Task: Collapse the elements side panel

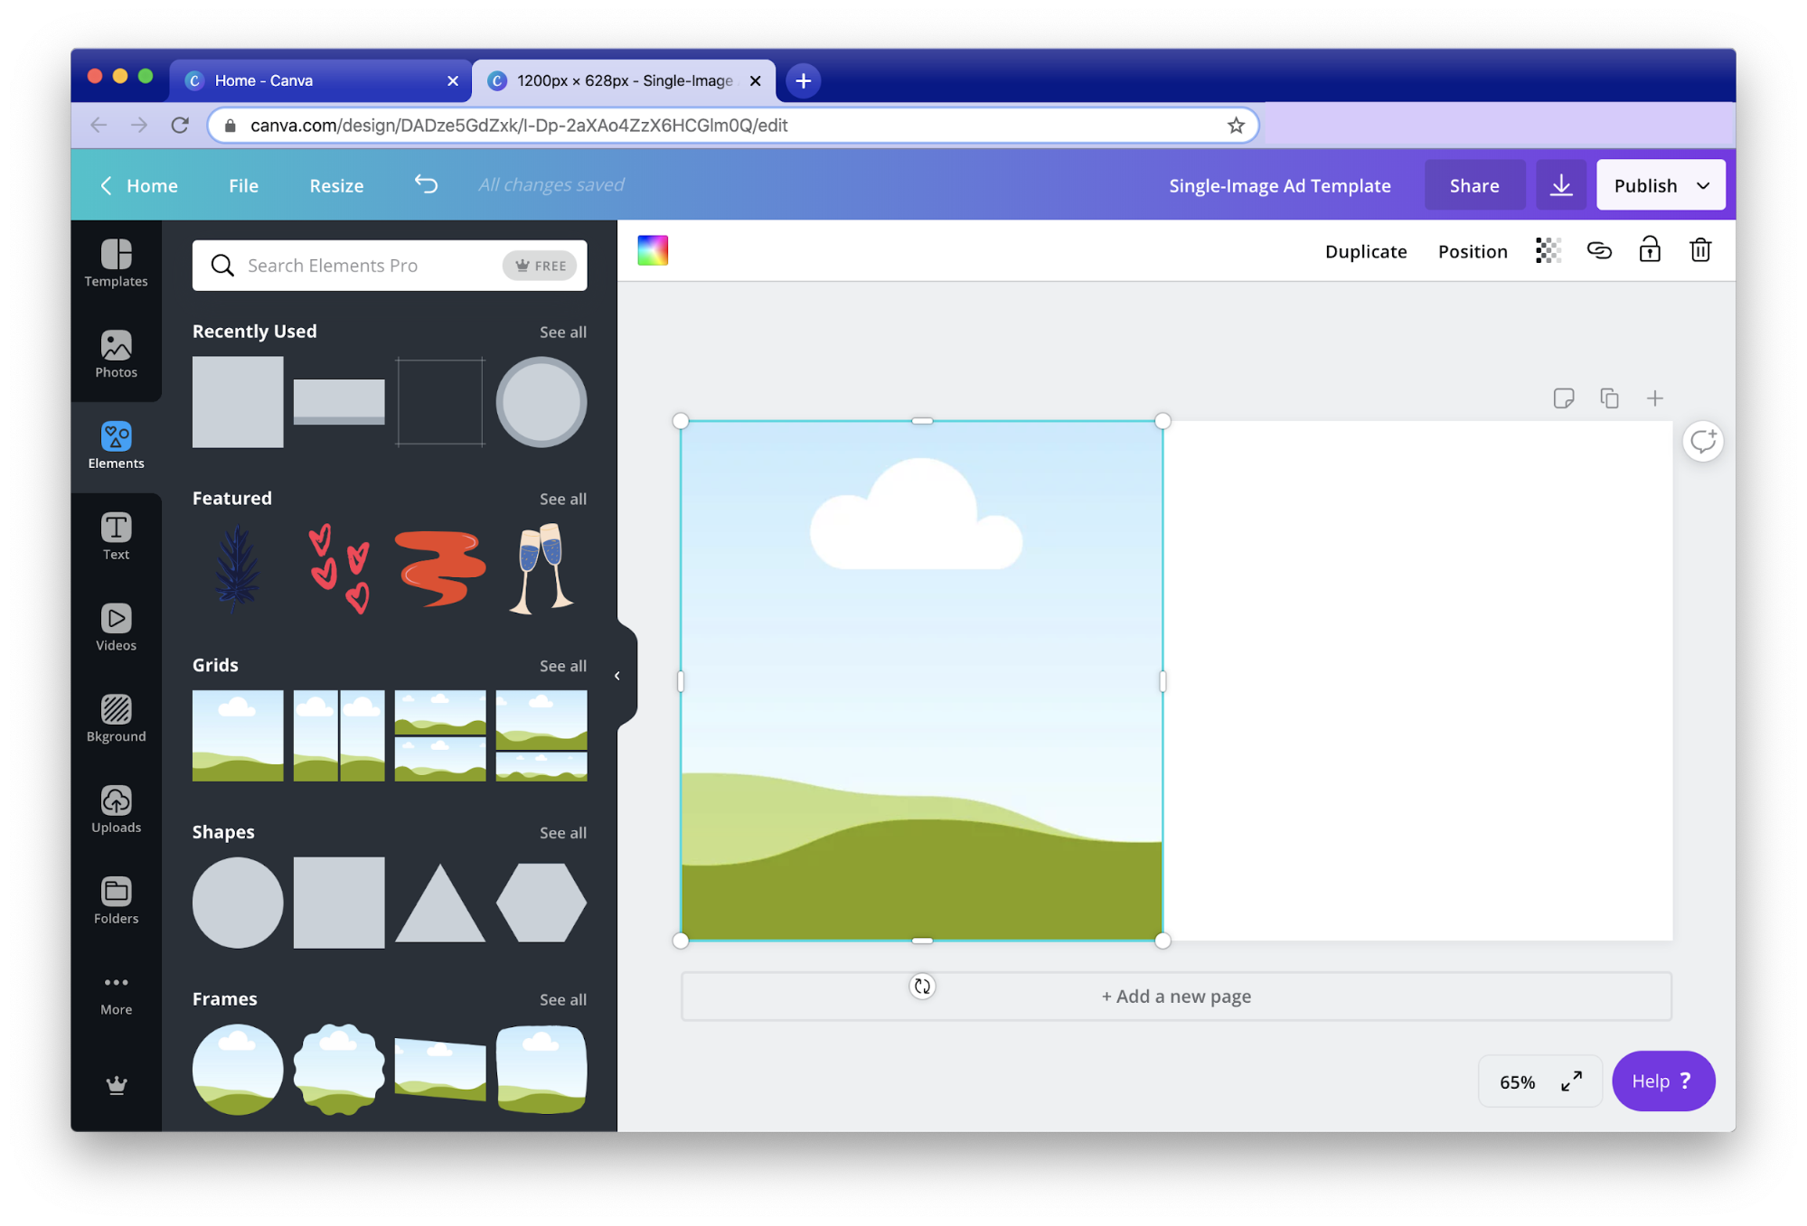Action: click(x=617, y=676)
